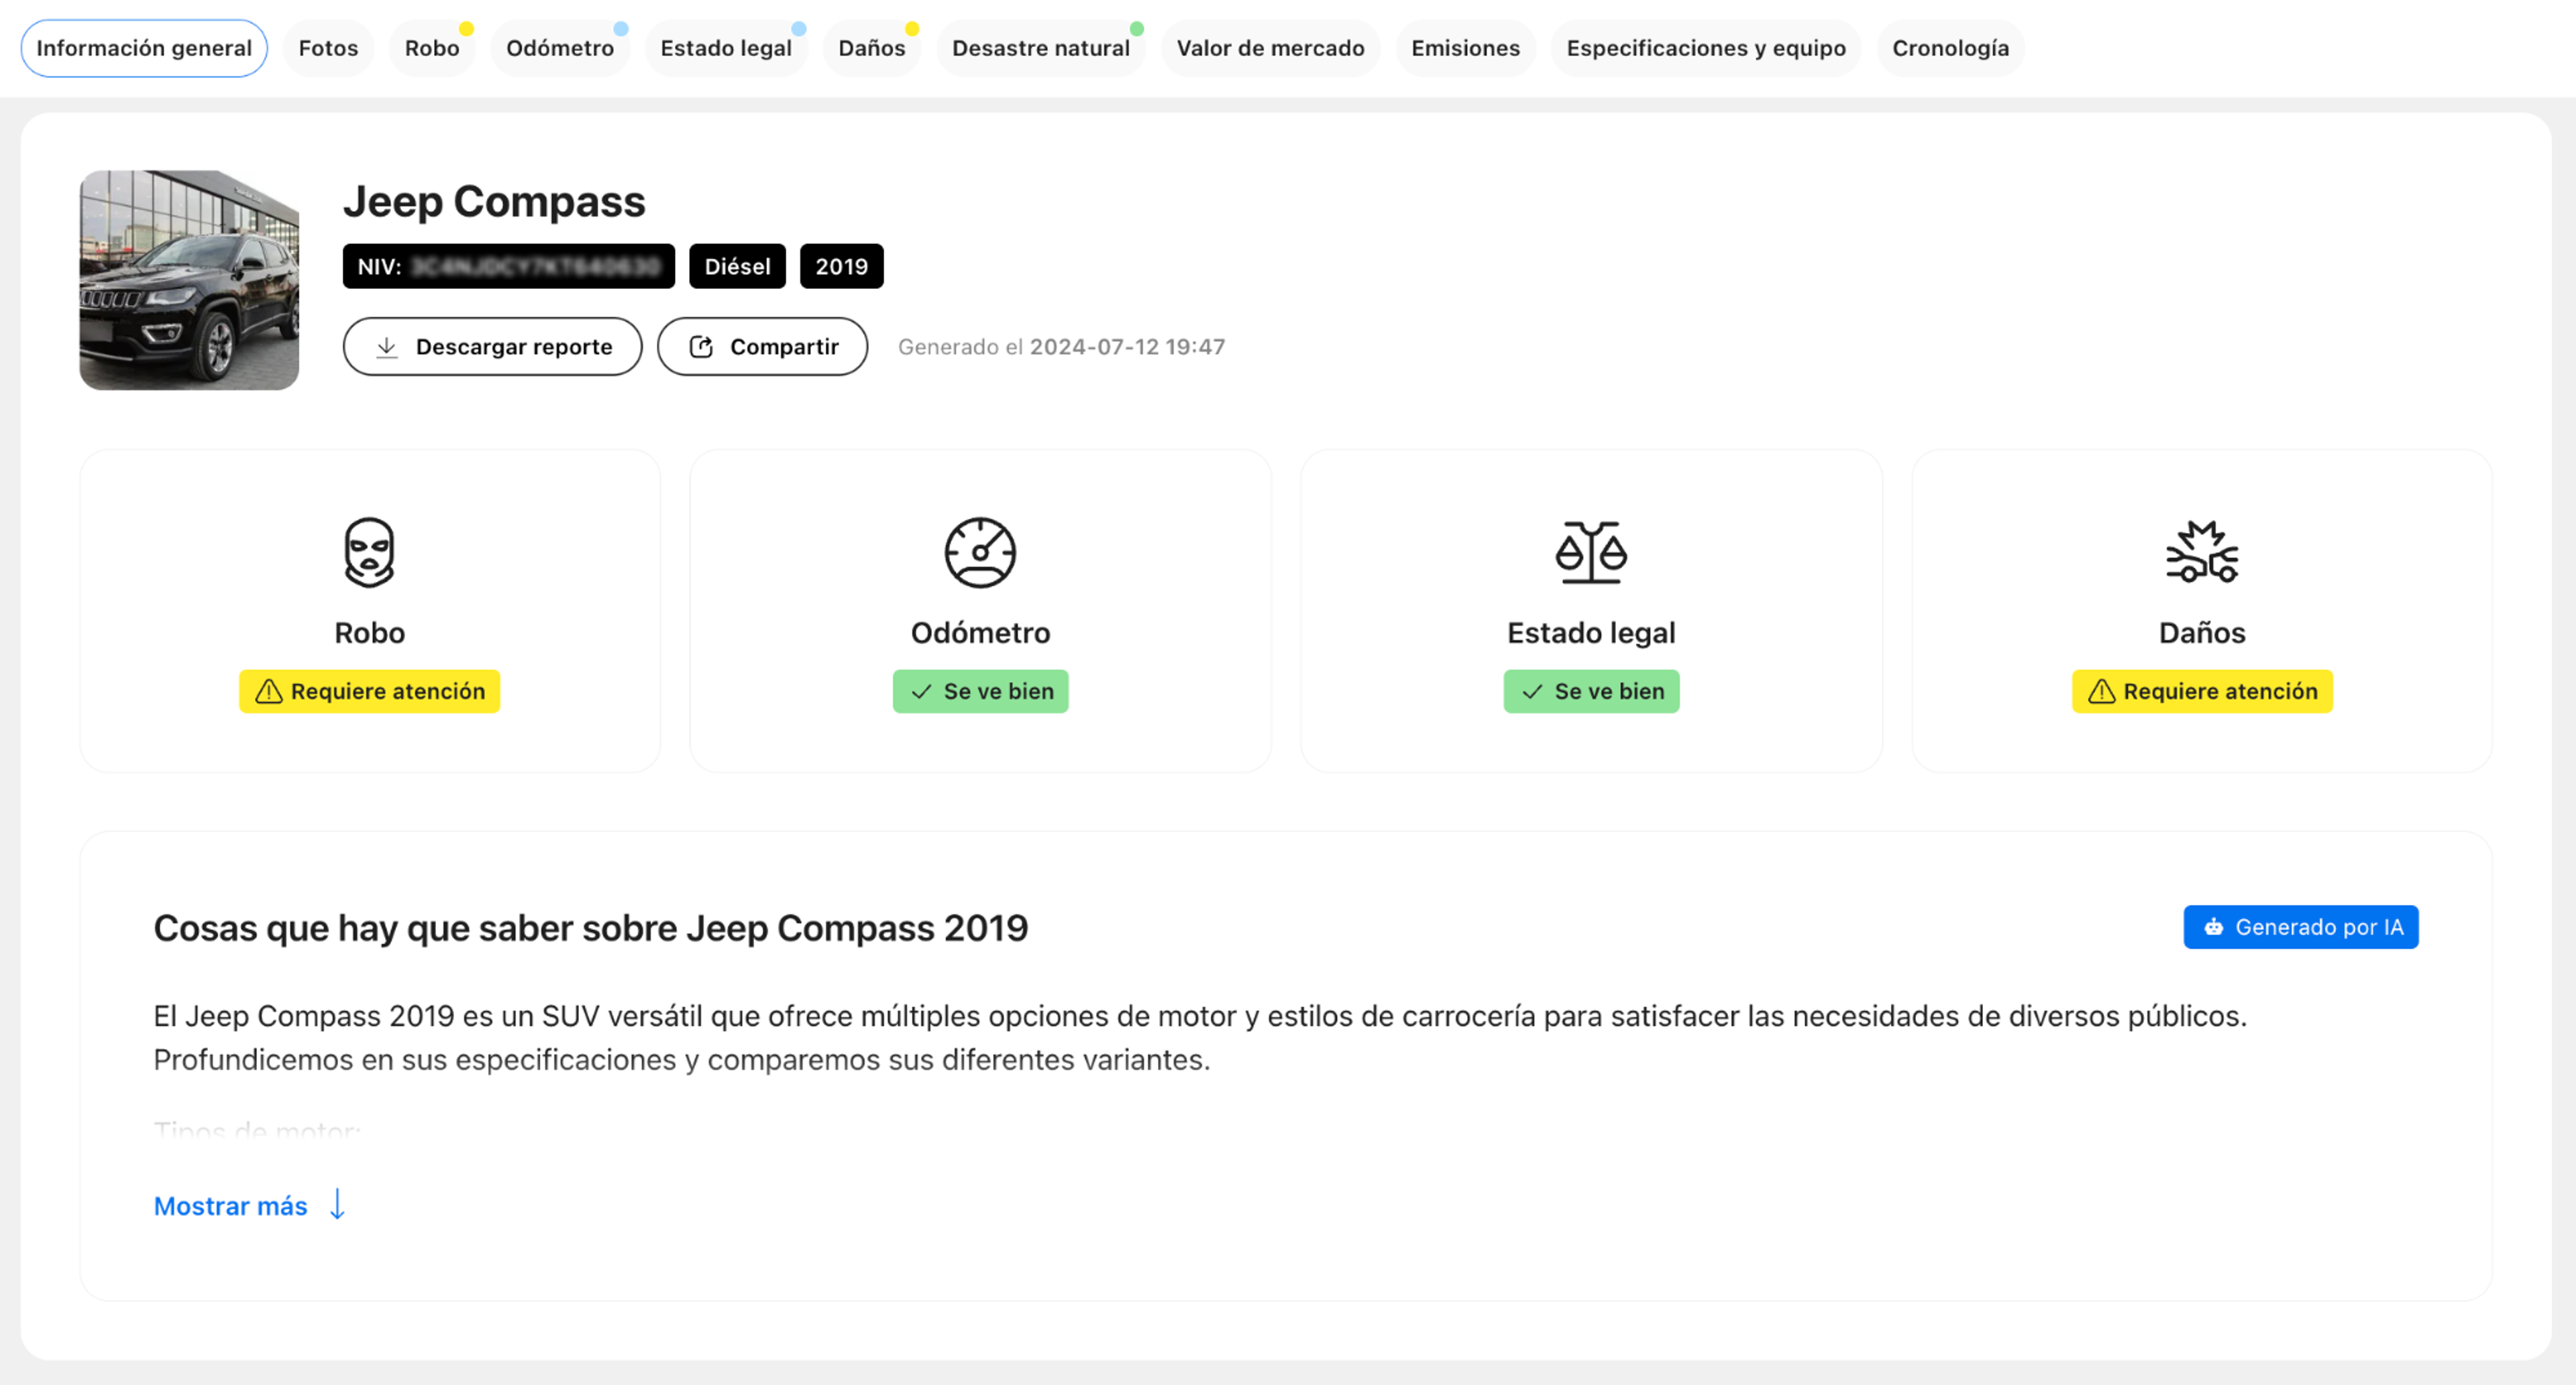The width and height of the screenshot is (2576, 1385).
Task: Open the Desastre natural tab
Action: tap(1041, 48)
